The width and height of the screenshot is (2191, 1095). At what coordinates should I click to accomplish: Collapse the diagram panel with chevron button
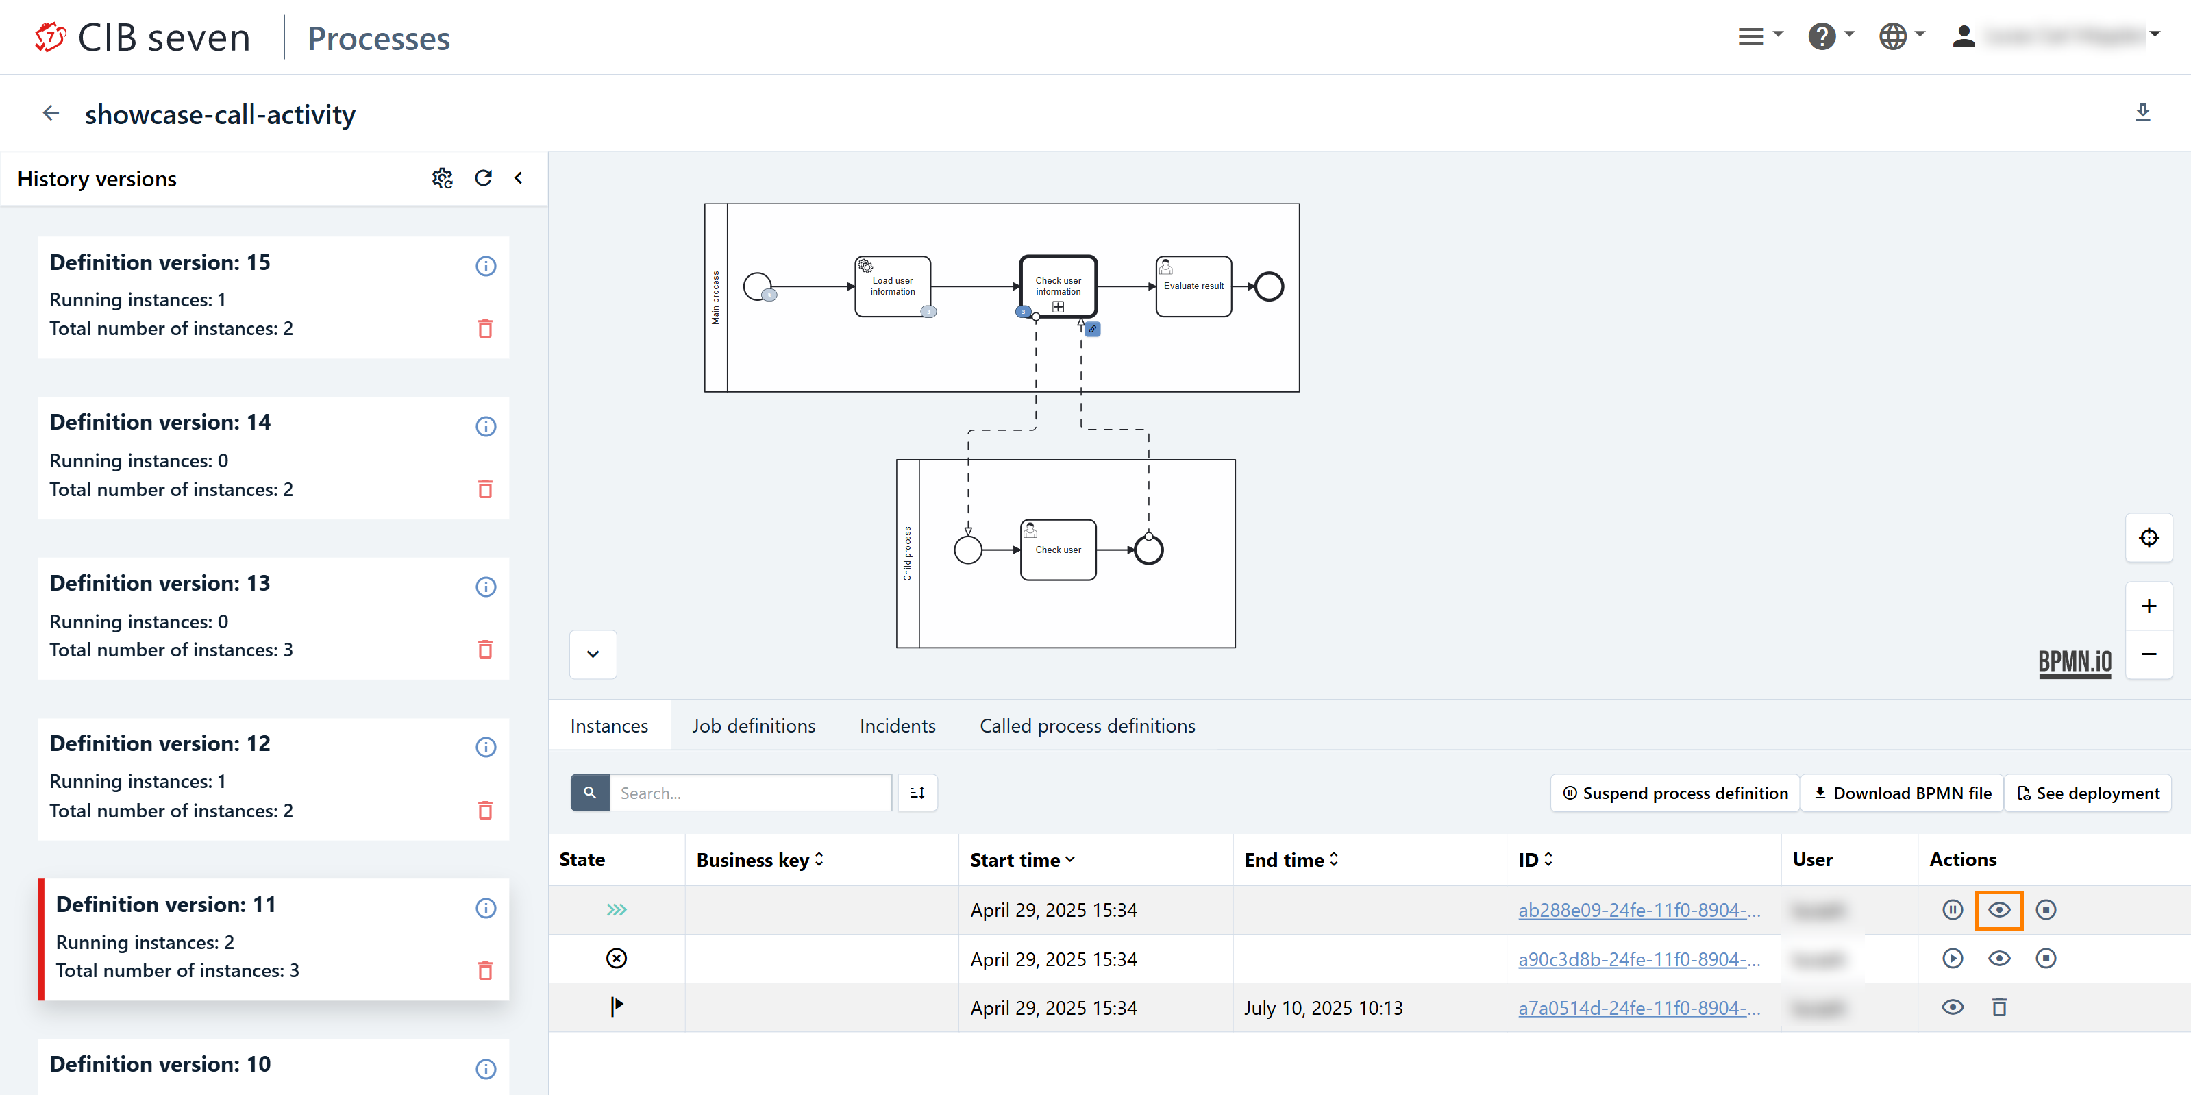pyautogui.click(x=593, y=654)
